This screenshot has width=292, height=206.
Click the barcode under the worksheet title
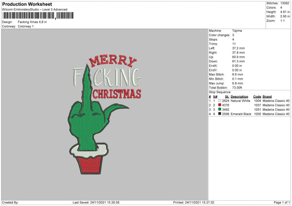[x=38, y=16]
